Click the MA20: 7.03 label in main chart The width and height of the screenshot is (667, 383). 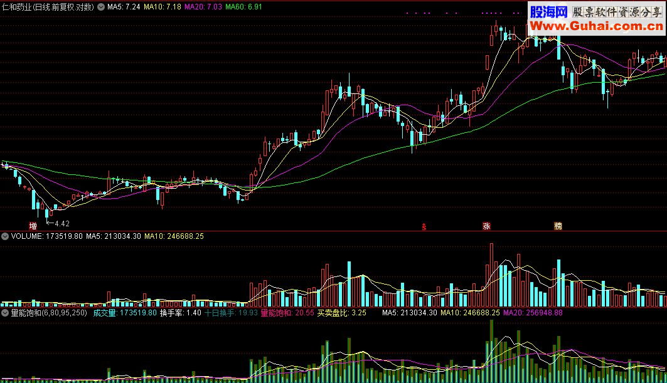(203, 7)
